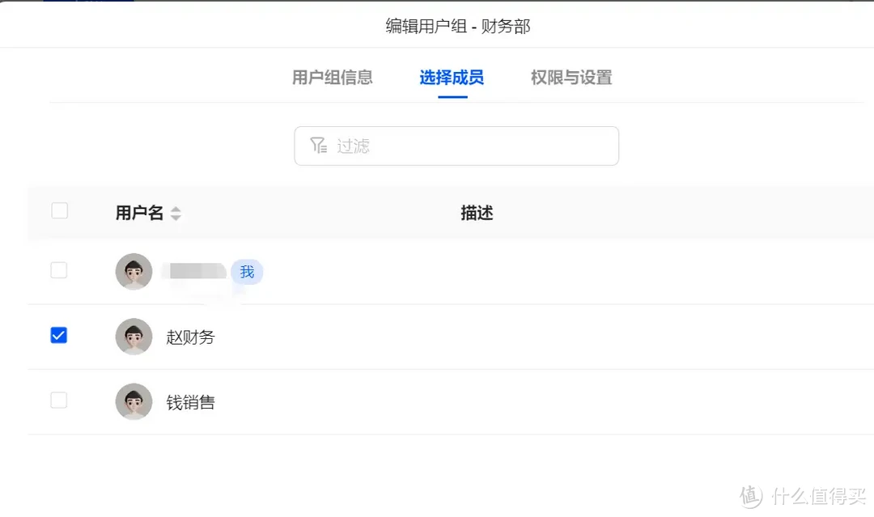
Task: Click the ascending sort arrow beside 用户名
Action: point(176,209)
